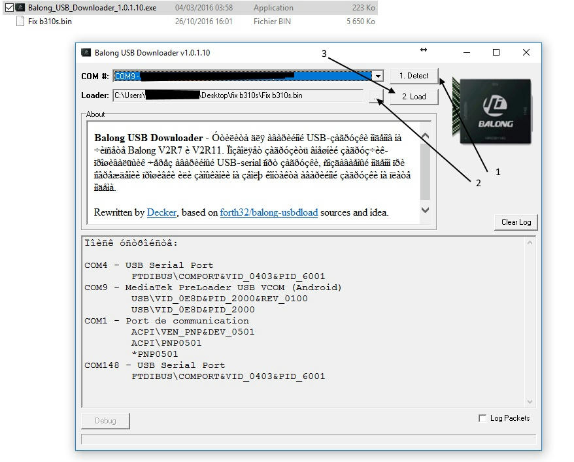
Task: Click the Clear Log button
Action: point(516,222)
